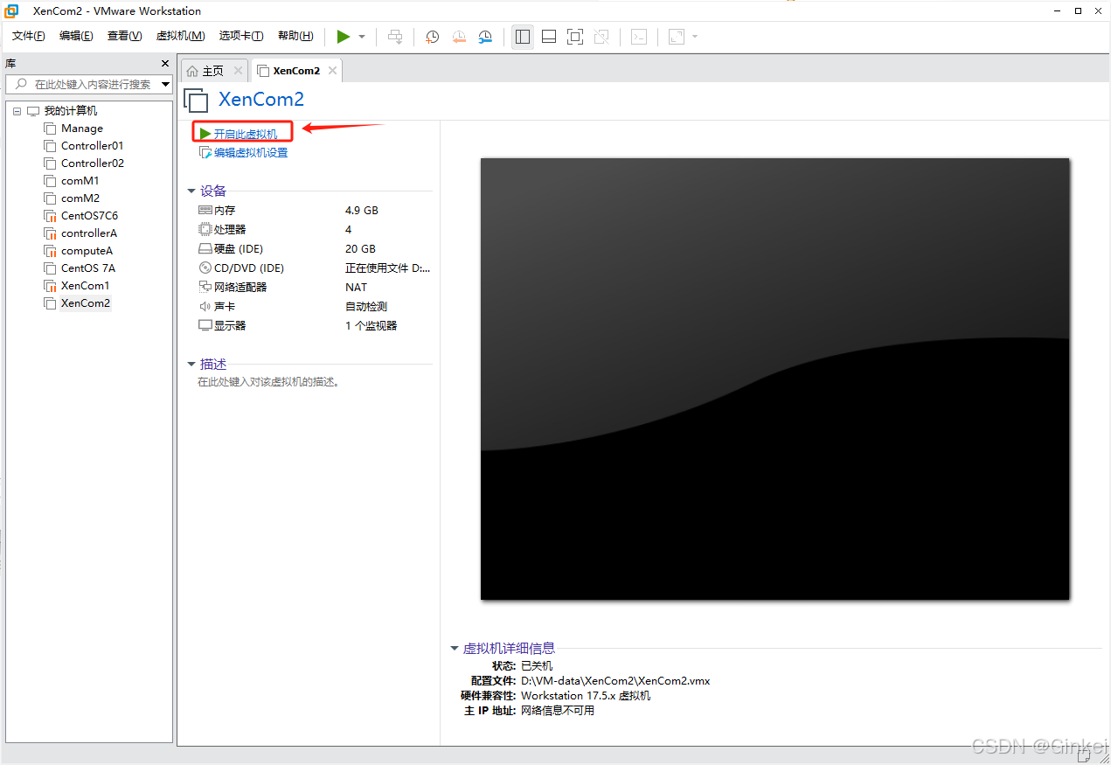Select comM1 in the library
The width and height of the screenshot is (1111, 765).
tap(80, 181)
